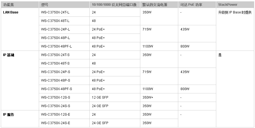This screenshot has width=255, height=128.
Task: Click the 型号 column header
Action: click(x=64, y=5)
